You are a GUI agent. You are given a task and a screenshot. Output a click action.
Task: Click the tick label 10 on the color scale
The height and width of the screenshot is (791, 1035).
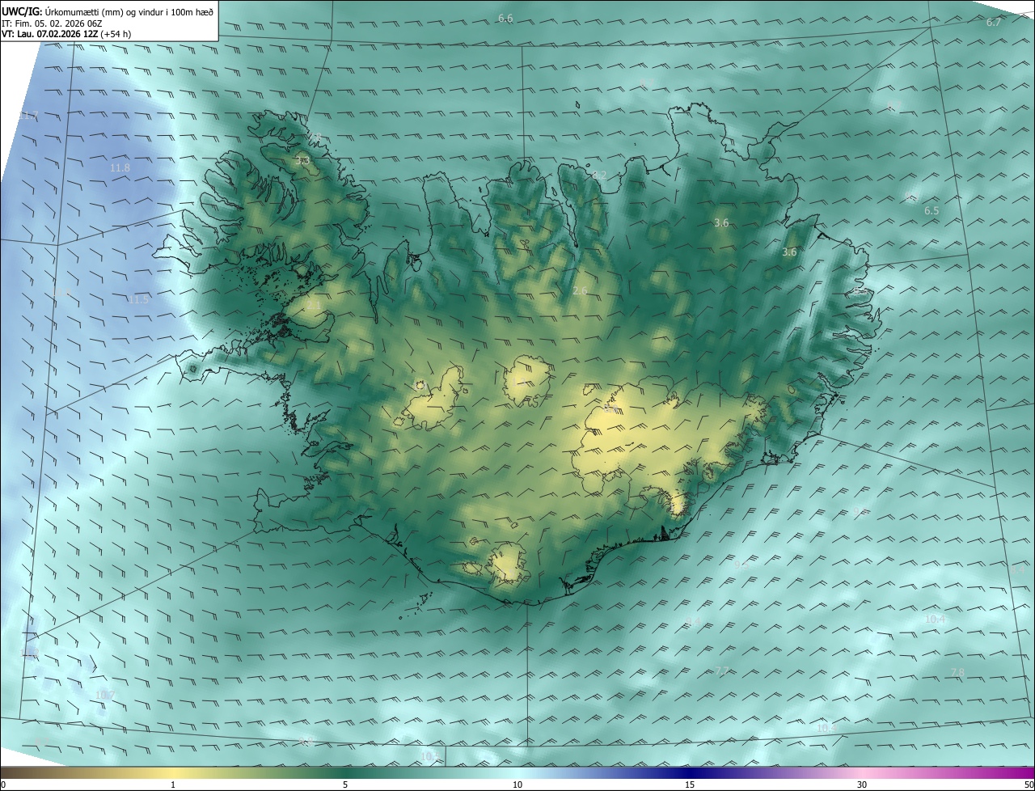coord(517,785)
